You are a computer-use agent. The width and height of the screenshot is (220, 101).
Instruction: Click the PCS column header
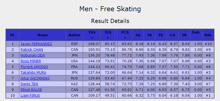click(x=125, y=35)
